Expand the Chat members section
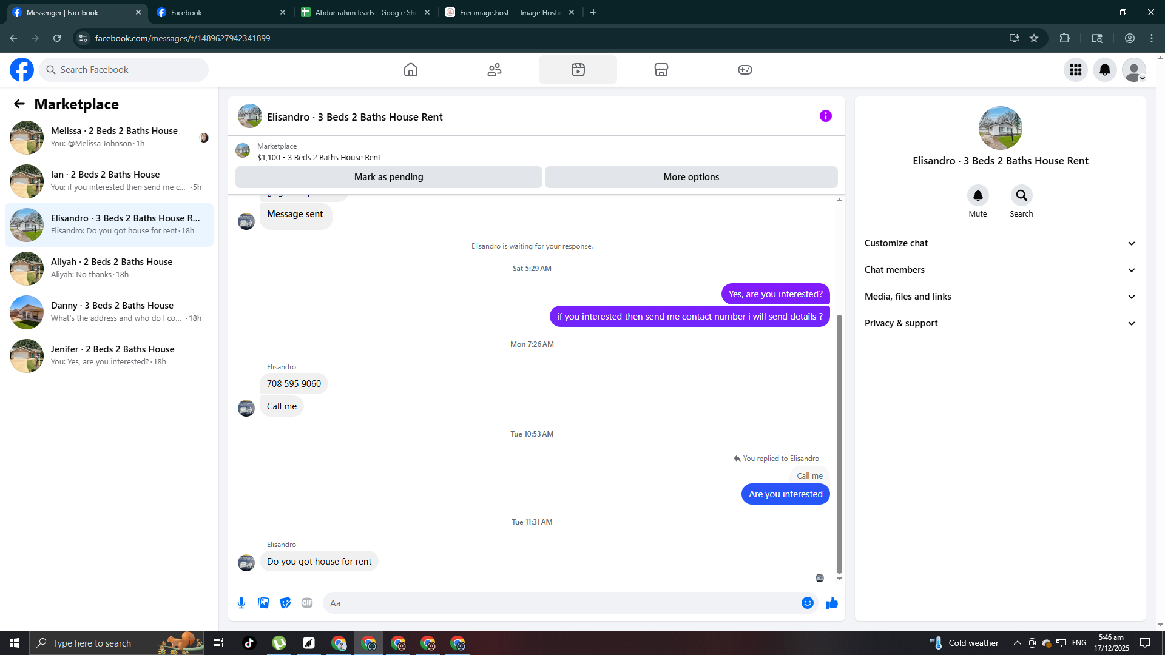 (x=1000, y=270)
